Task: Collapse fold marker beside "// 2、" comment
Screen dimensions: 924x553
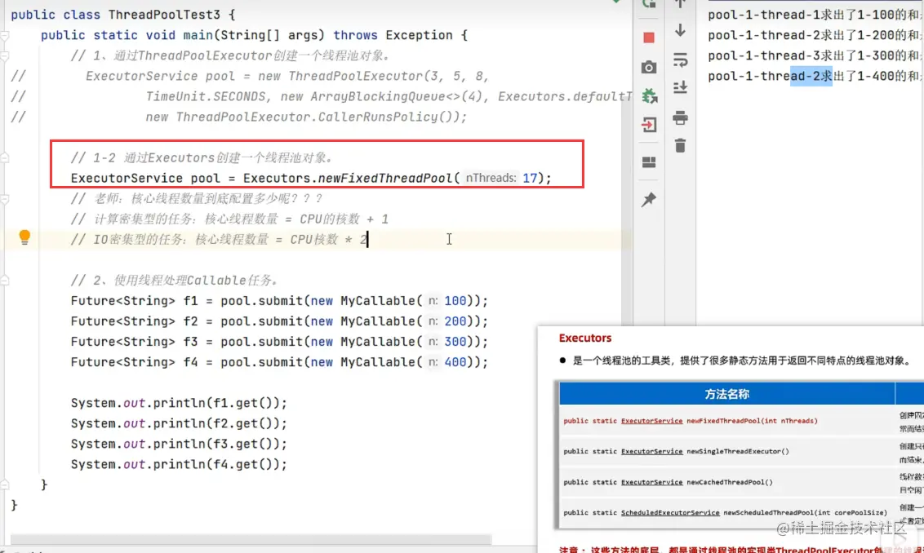Action: 5,281
